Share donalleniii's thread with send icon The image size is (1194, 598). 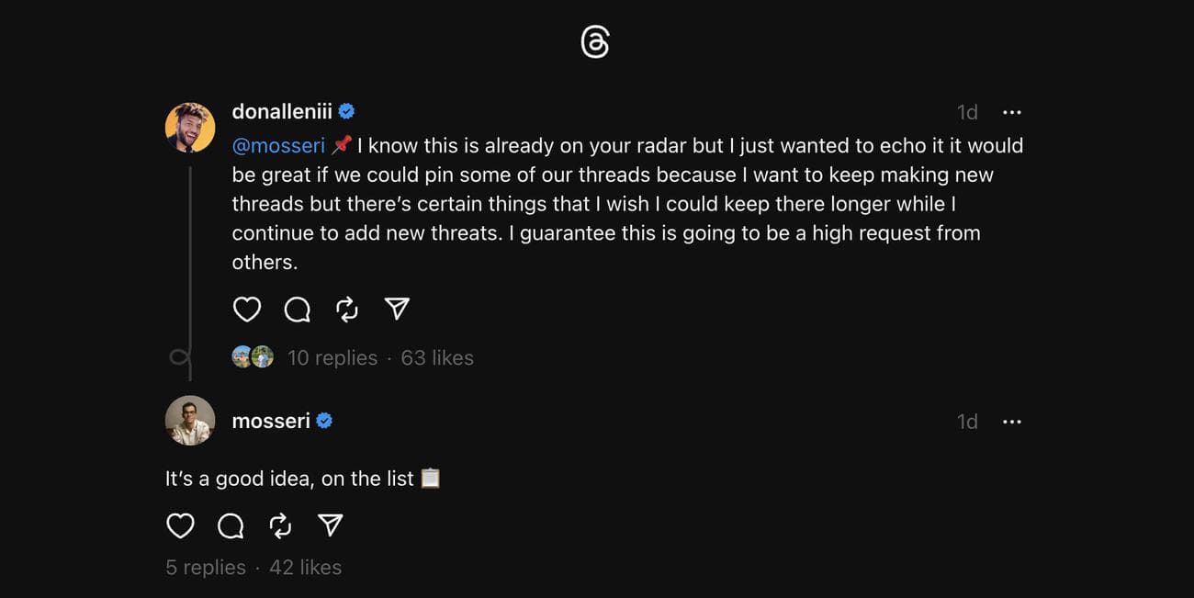397,310
